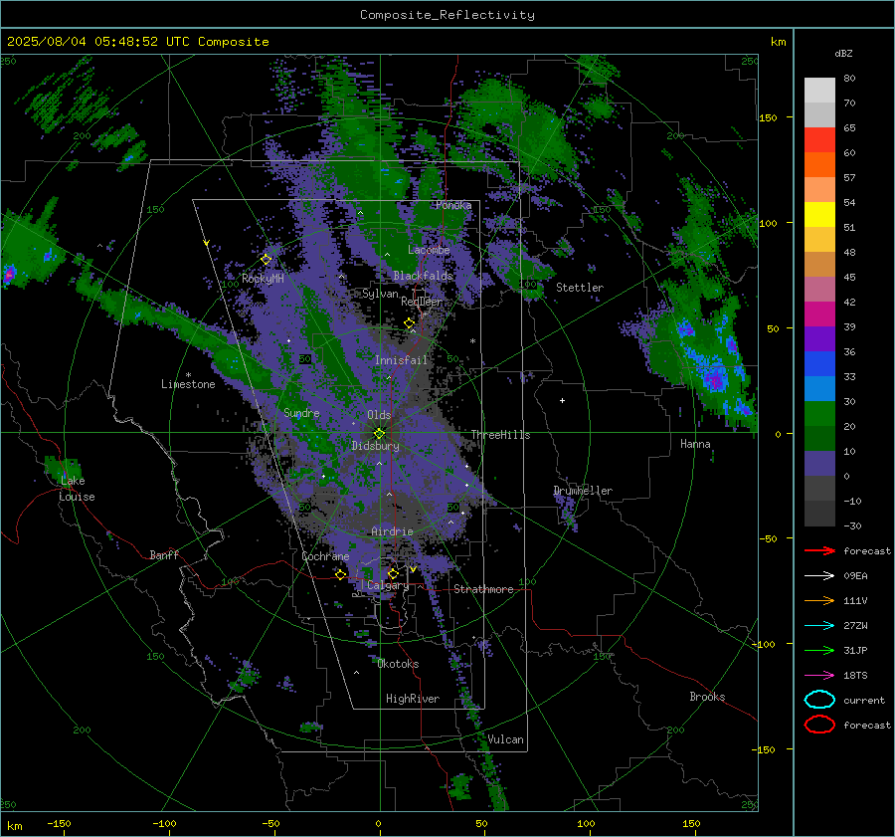Click the Sylvan town label

(380, 294)
